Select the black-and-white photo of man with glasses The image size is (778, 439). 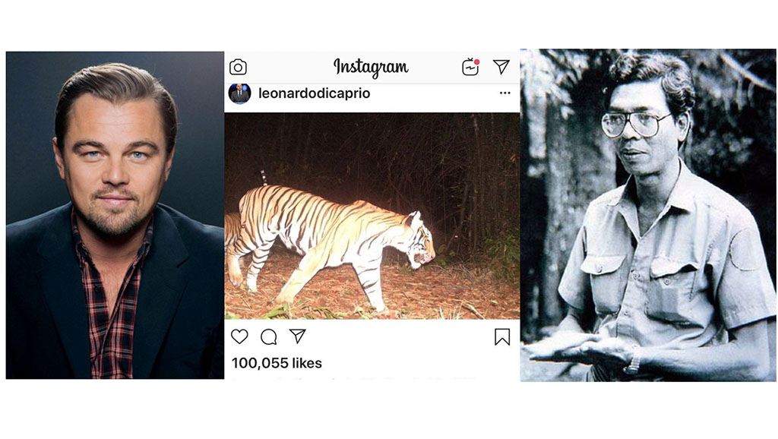click(647, 214)
